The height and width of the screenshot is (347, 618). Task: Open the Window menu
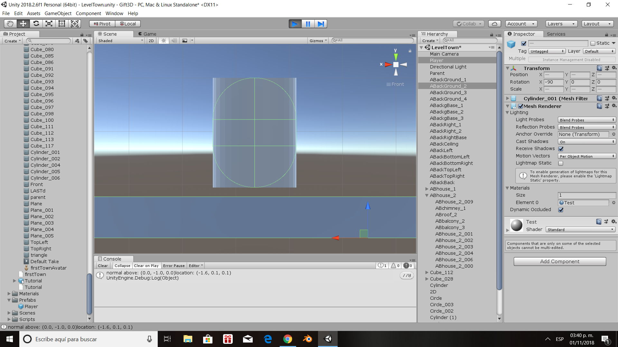pos(114,13)
